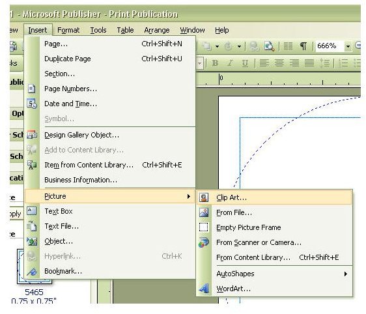Click the From File picture icon
The image size is (366, 314).
[x=204, y=212]
